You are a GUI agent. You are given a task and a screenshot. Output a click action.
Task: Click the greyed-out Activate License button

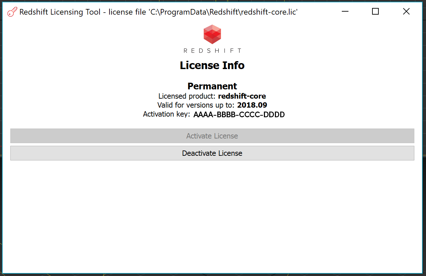[x=212, y=136]
